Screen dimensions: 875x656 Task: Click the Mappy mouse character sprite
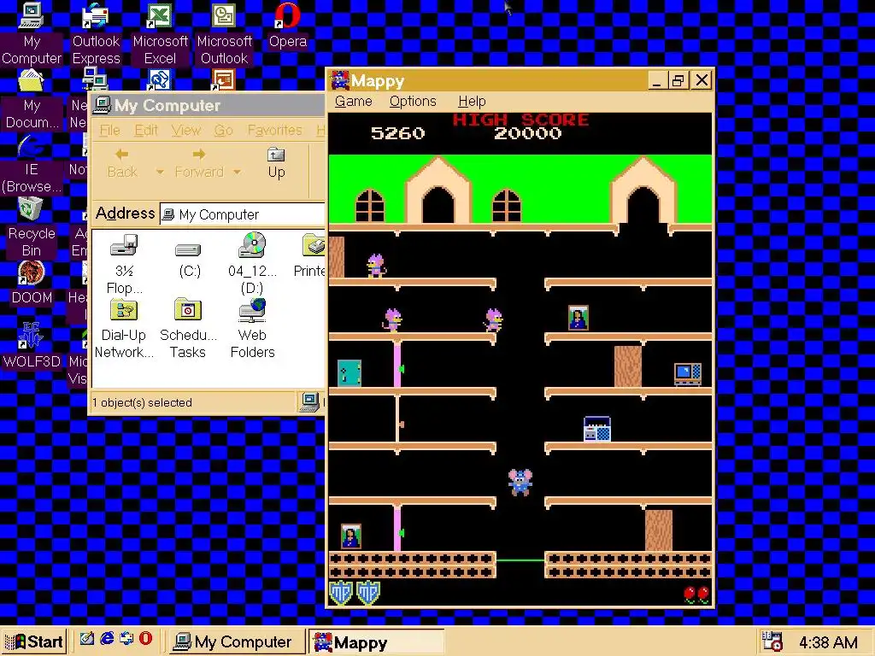(520, 482)
